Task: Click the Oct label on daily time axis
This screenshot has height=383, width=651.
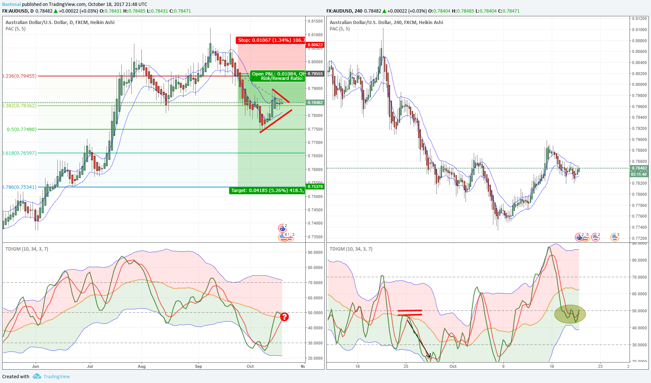Action: (x=250, y=366)
